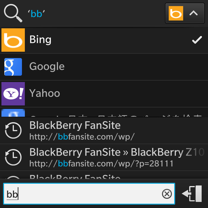
Task: Click history clock icon for bbfansite.com/wp/
Action: coord(13,130)
